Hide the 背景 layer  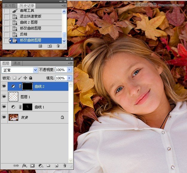click(4, 117)
